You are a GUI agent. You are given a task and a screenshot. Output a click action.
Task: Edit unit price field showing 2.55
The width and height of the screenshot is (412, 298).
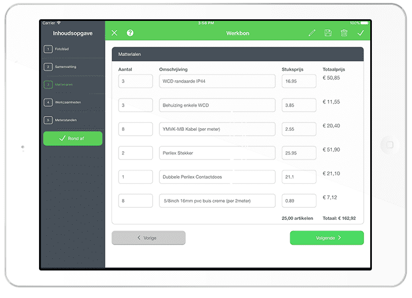pos(299,129)
